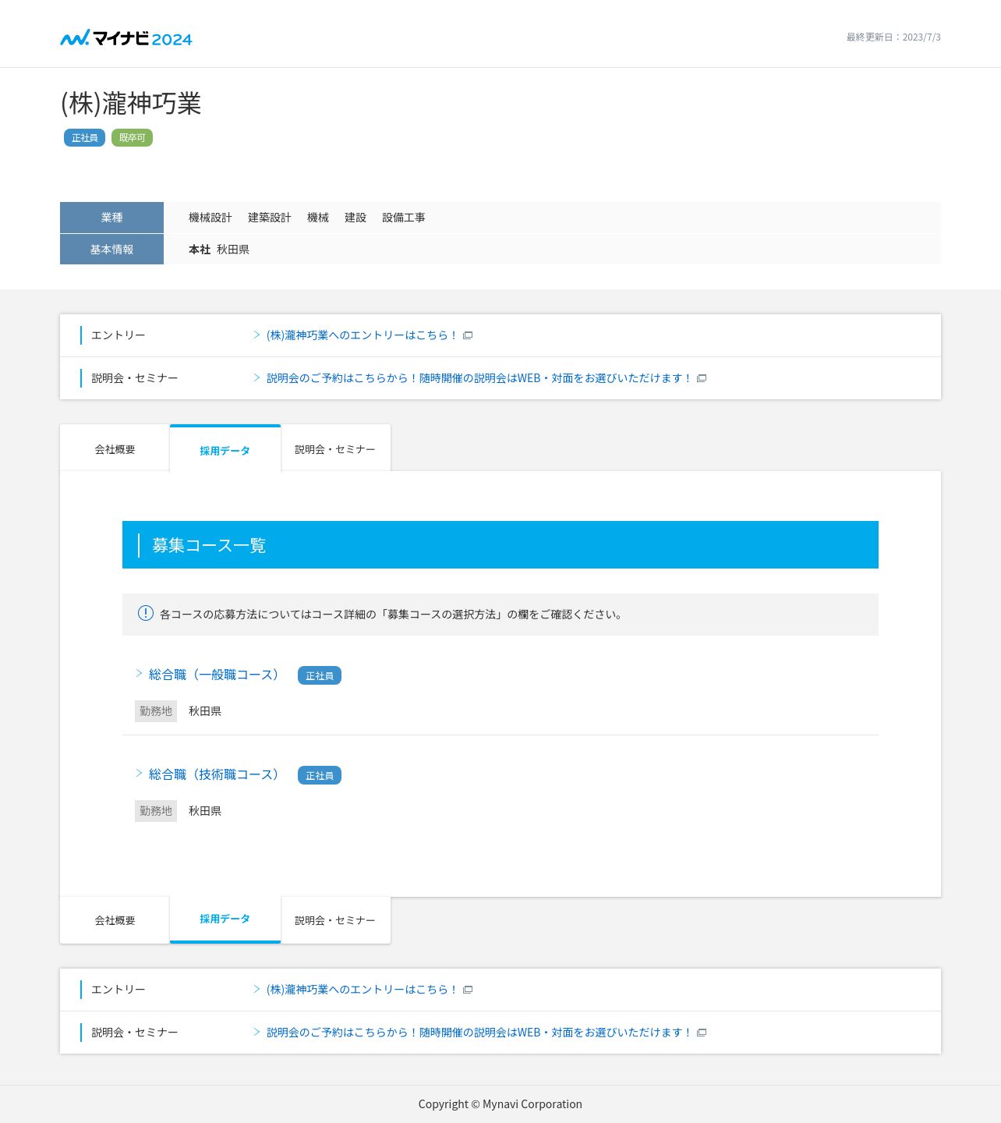Image resolution: width=1001 pixels, height=1123 pixels.
Task: Click the 業種 row header
Action: pos(111,218)
